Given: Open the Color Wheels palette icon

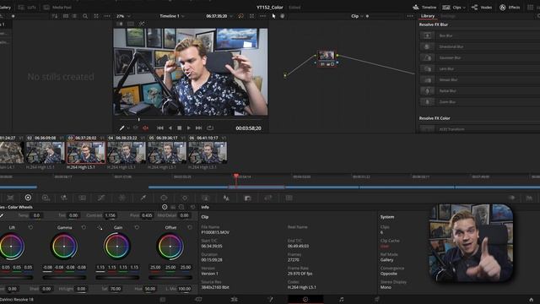Looking at the screenshot, I should [x=28, y=198].
